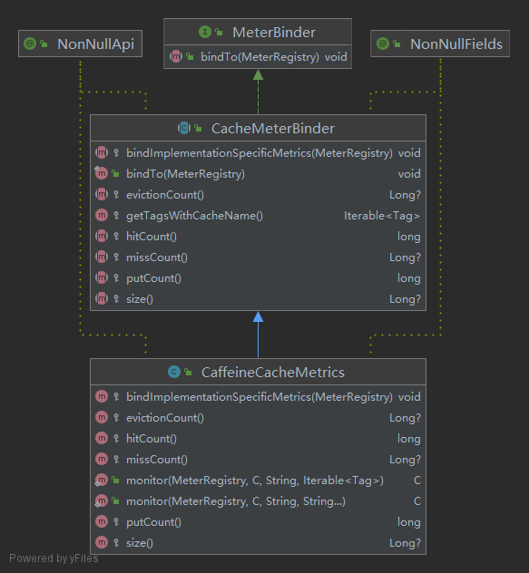Select getTagsWithCacheName() method row
Image resolution: width=529 pixels, height=573 pixels.
click(258, 215)
